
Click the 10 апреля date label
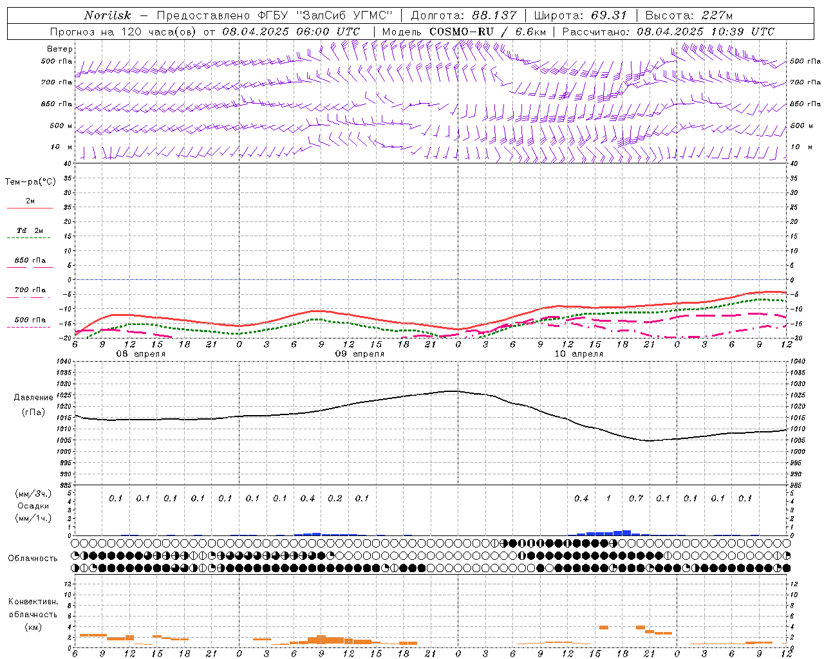578,354
